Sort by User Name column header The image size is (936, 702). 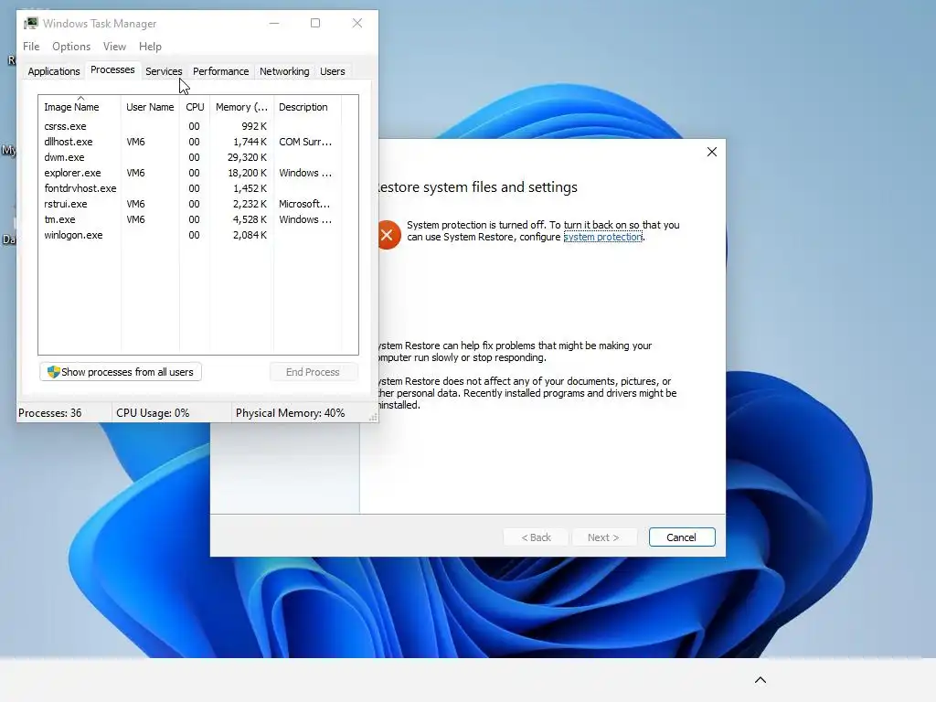(150, 107)
